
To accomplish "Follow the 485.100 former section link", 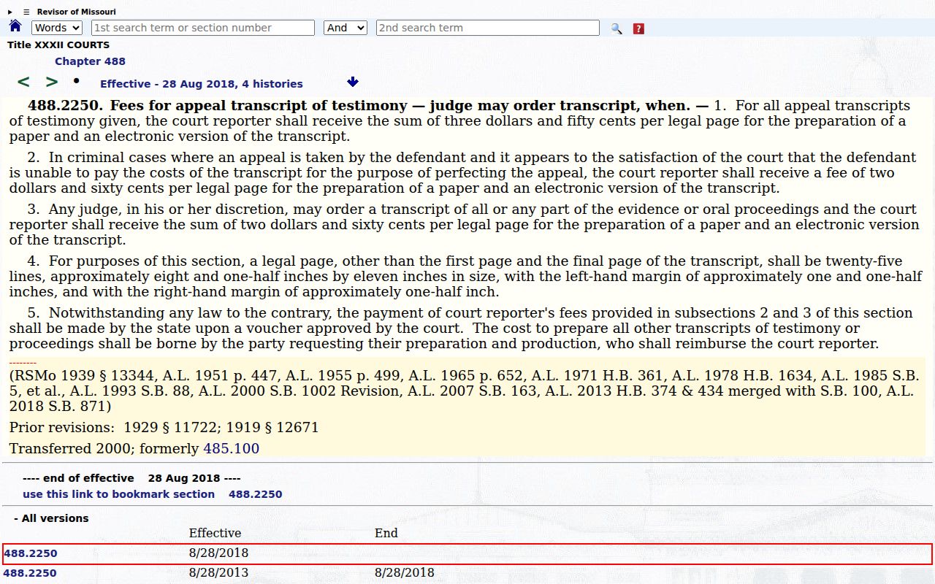I will click(x=231, y=448).
